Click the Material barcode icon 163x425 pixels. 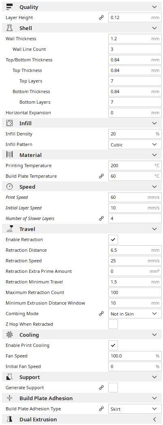pos(9,155)
